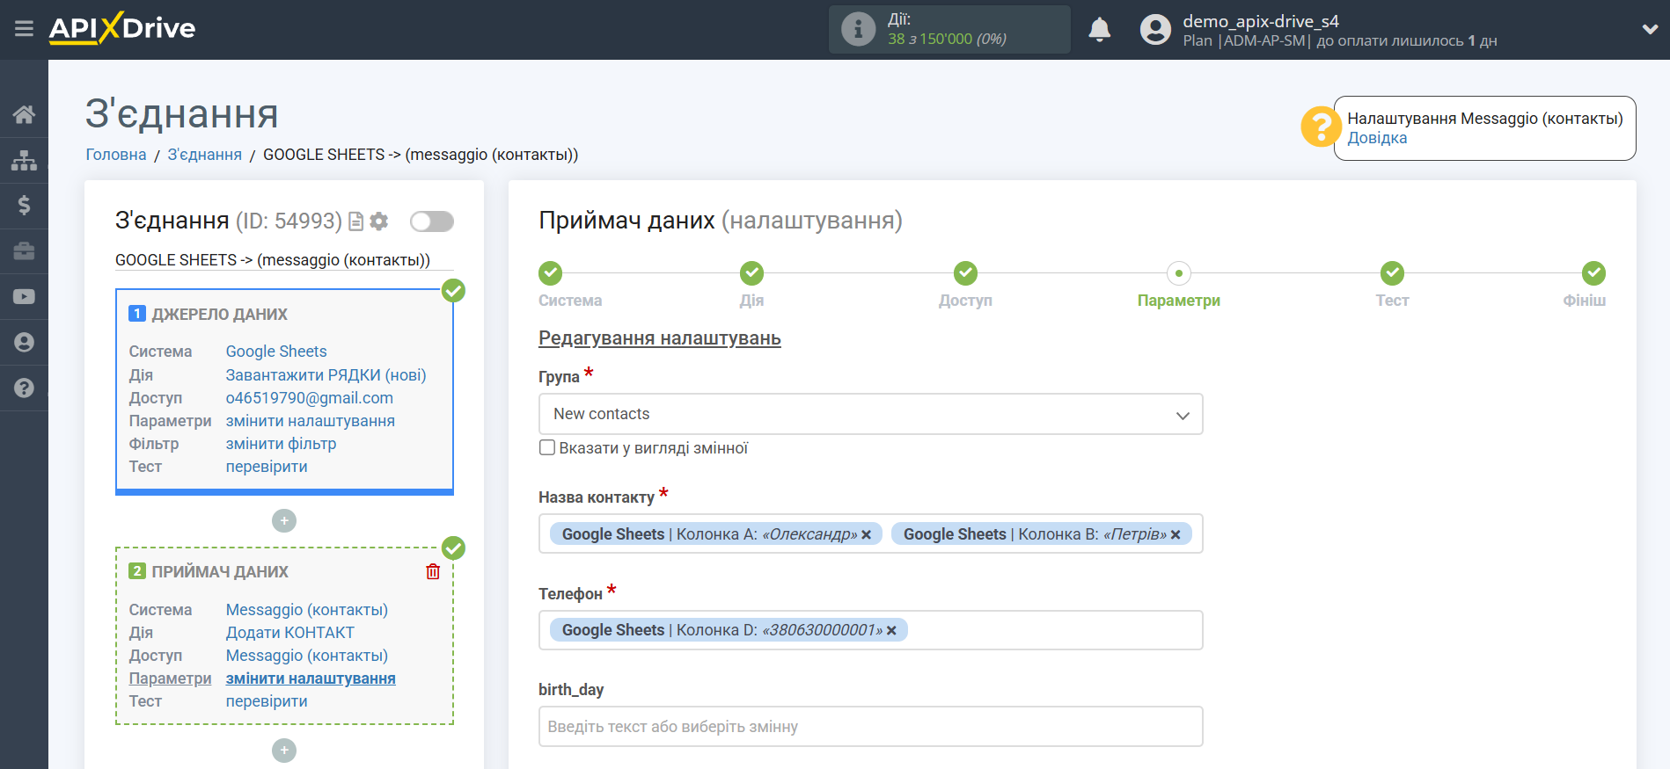Open billing dollar icon in sidebar
This screenshot has width=1670, height=769.
24,206
